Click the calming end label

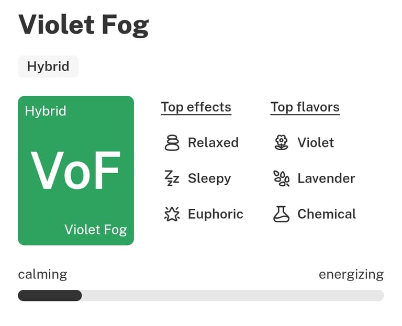pos(42,275)
